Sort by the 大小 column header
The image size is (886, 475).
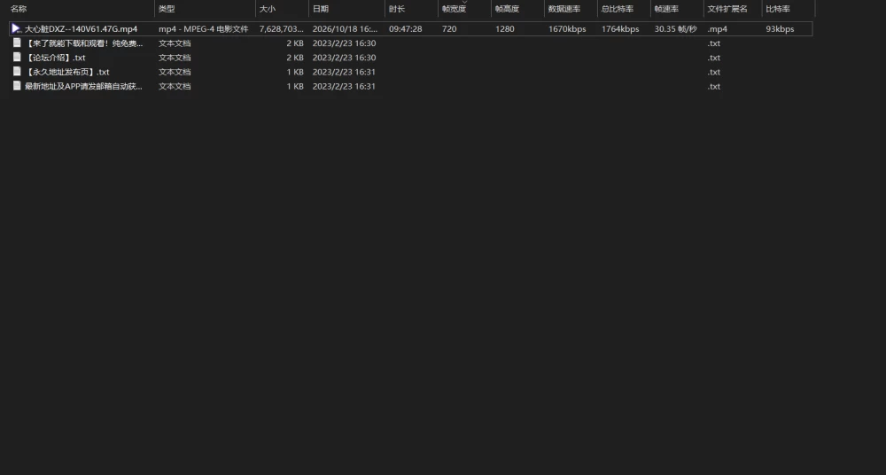click(x=268, y=9)
